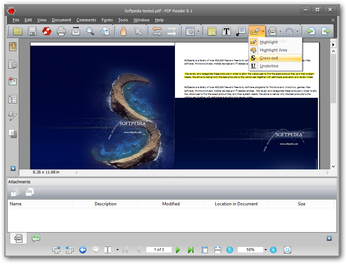Image resolution: width=347 pixels, height=264 pixels.
Task: Click the page number field 1 of 3
Action: [159, 250]
